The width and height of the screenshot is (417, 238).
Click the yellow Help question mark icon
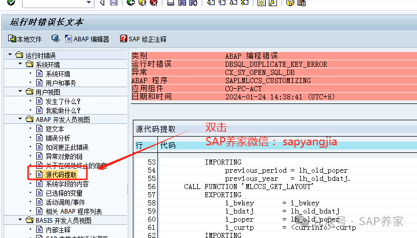point(290,3)
